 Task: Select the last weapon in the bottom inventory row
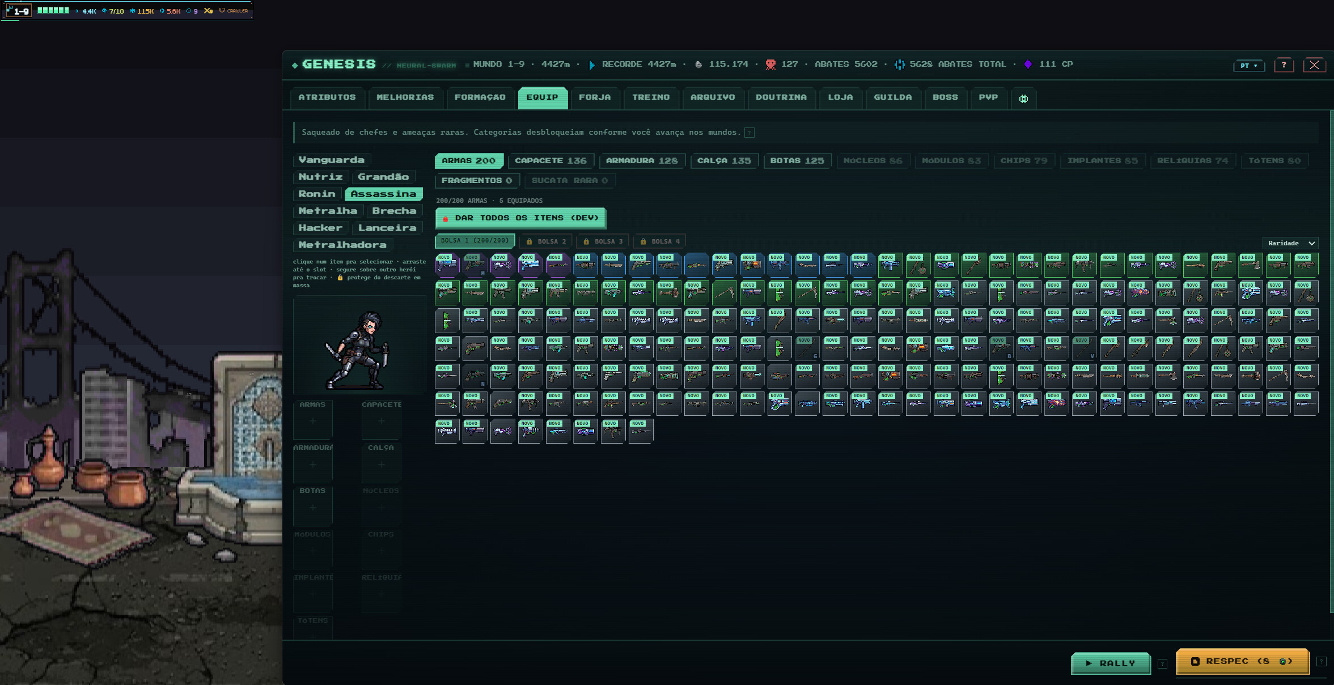pyautogui.click(x=641, y=431)
